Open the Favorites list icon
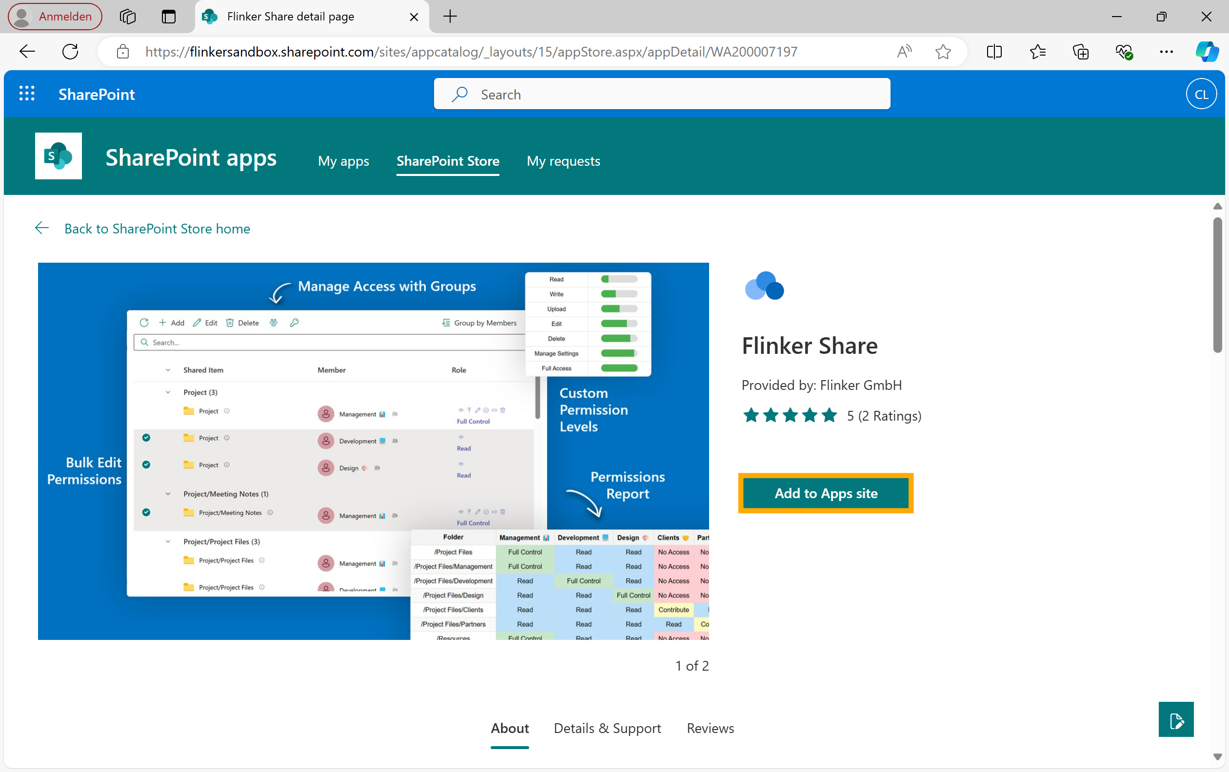The width and height of the screenshot is (1229, 772). click(1038, 52)
